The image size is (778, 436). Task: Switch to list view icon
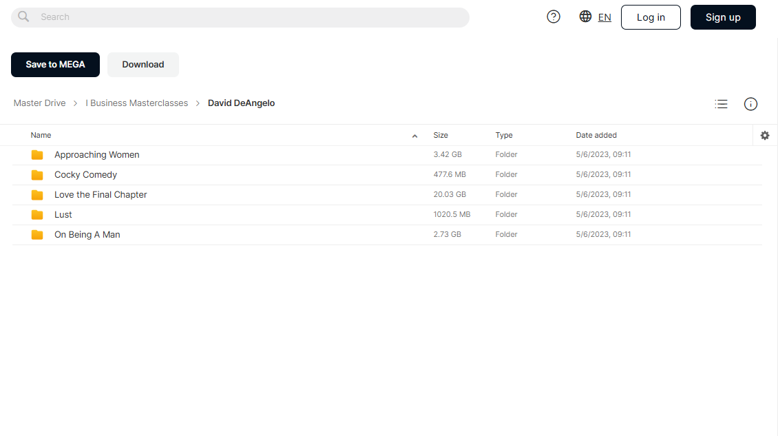pos(721,104)
